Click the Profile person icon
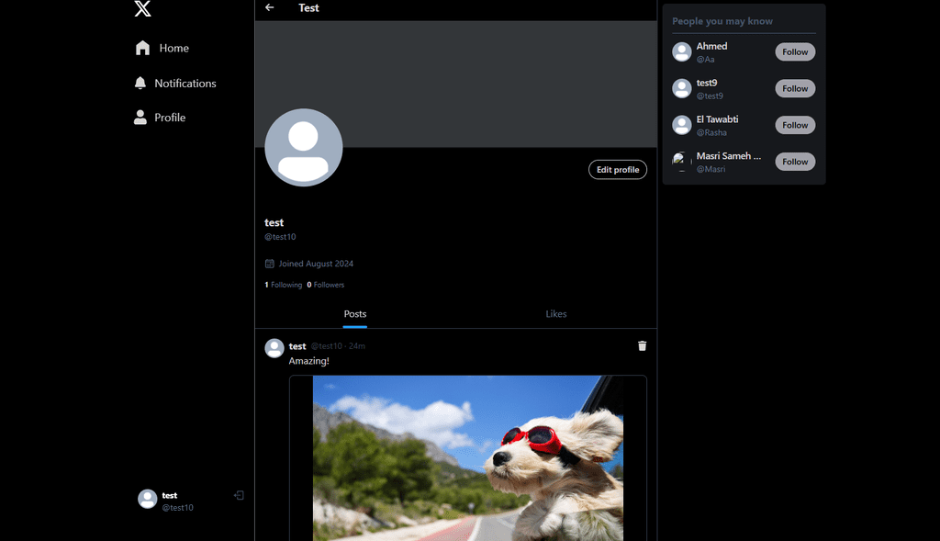Image resolution: width=940 pixels, height=541 pixels. click(140, 118)
